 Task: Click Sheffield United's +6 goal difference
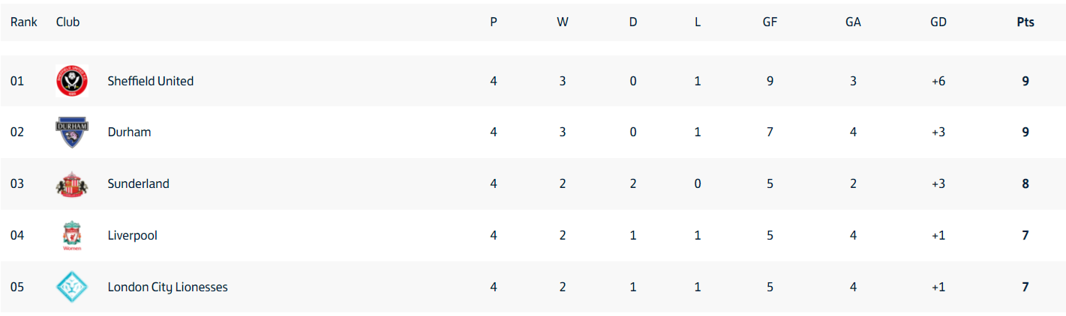[x=938, y=81]
